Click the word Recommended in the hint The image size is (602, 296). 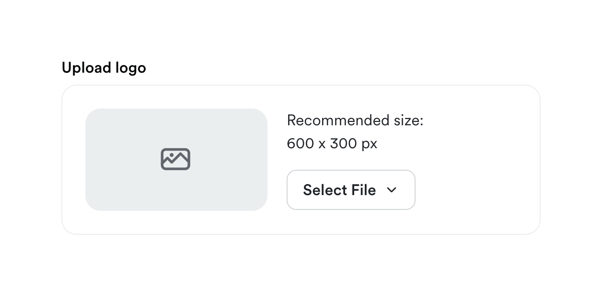(338, 121)
